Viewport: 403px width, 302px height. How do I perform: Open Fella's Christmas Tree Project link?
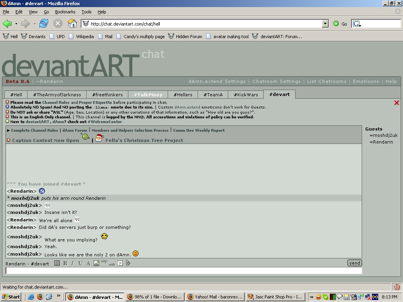[144, 140]
